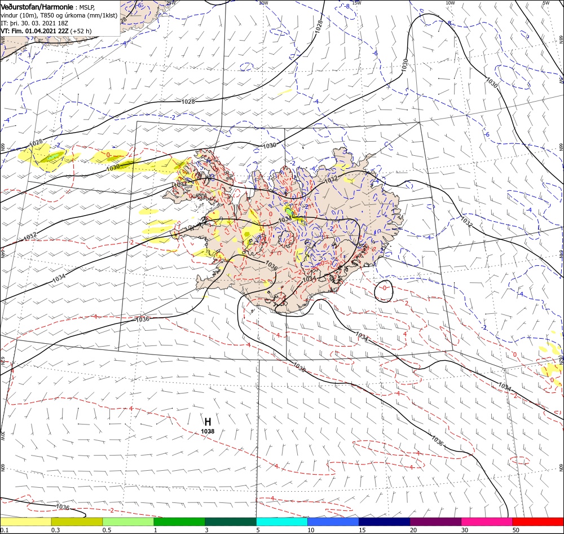
Task: Click the bright green precipitation patch in north-central Iceland
Action: pos(288,211)
